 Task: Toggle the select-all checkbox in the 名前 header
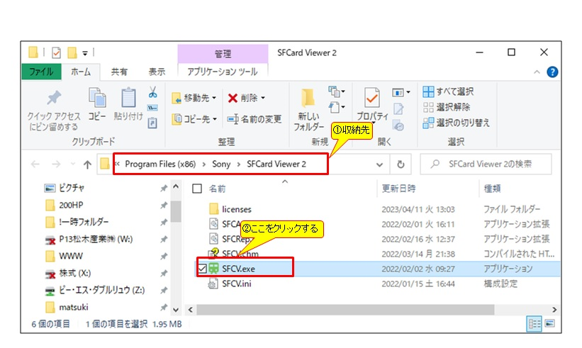point(197,189)
